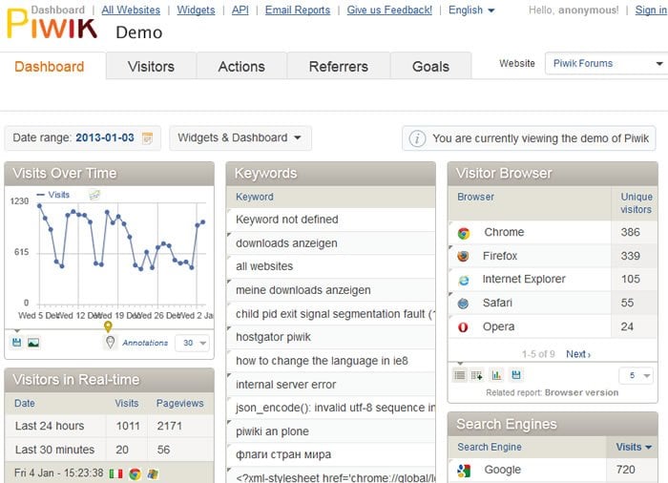Click the Italy flag in real-time visitor row
This screenshot has height=483, width=668.
pyautogui.click(x=115, y=473)
